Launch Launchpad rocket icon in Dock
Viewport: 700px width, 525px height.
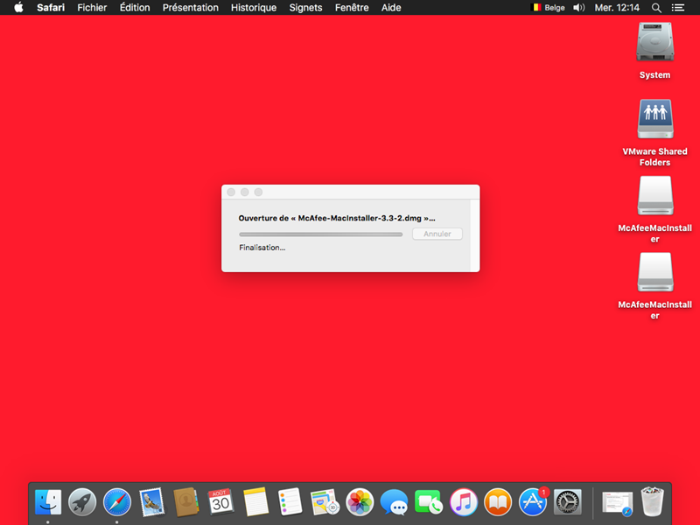[82, 501]
